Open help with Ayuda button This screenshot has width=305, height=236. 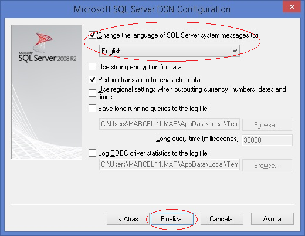272,219
